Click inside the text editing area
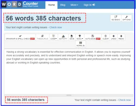The height and width of the screenshot is (106, 136). tap(69, 71)
